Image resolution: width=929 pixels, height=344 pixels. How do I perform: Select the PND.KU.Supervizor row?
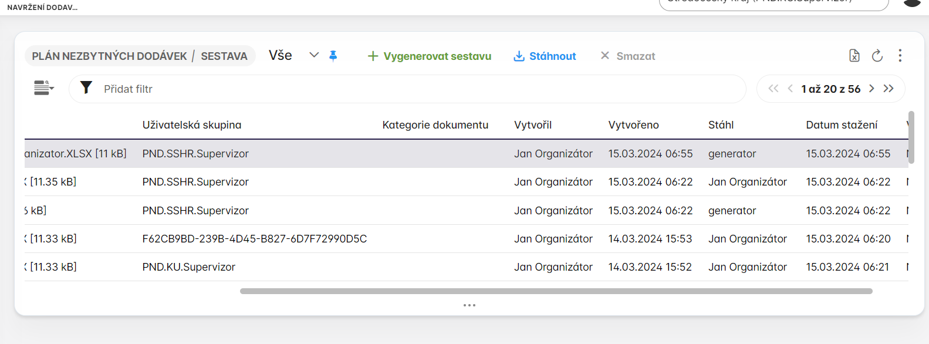[188, 267]
